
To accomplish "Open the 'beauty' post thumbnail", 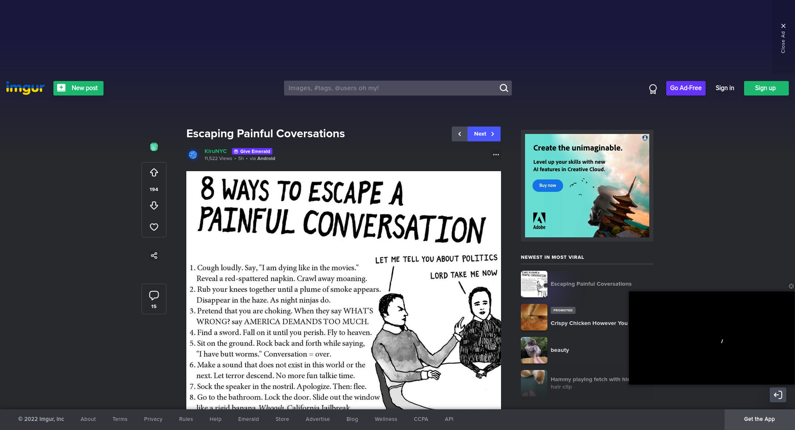I will click(534, 350).
